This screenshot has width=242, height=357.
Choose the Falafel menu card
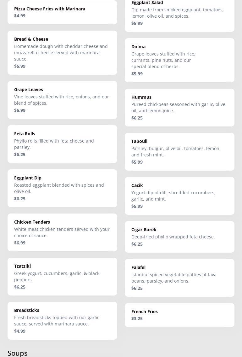coord(179,278)
